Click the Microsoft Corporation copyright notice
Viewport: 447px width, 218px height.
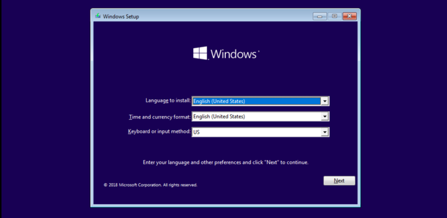click(x=150, y=185)
